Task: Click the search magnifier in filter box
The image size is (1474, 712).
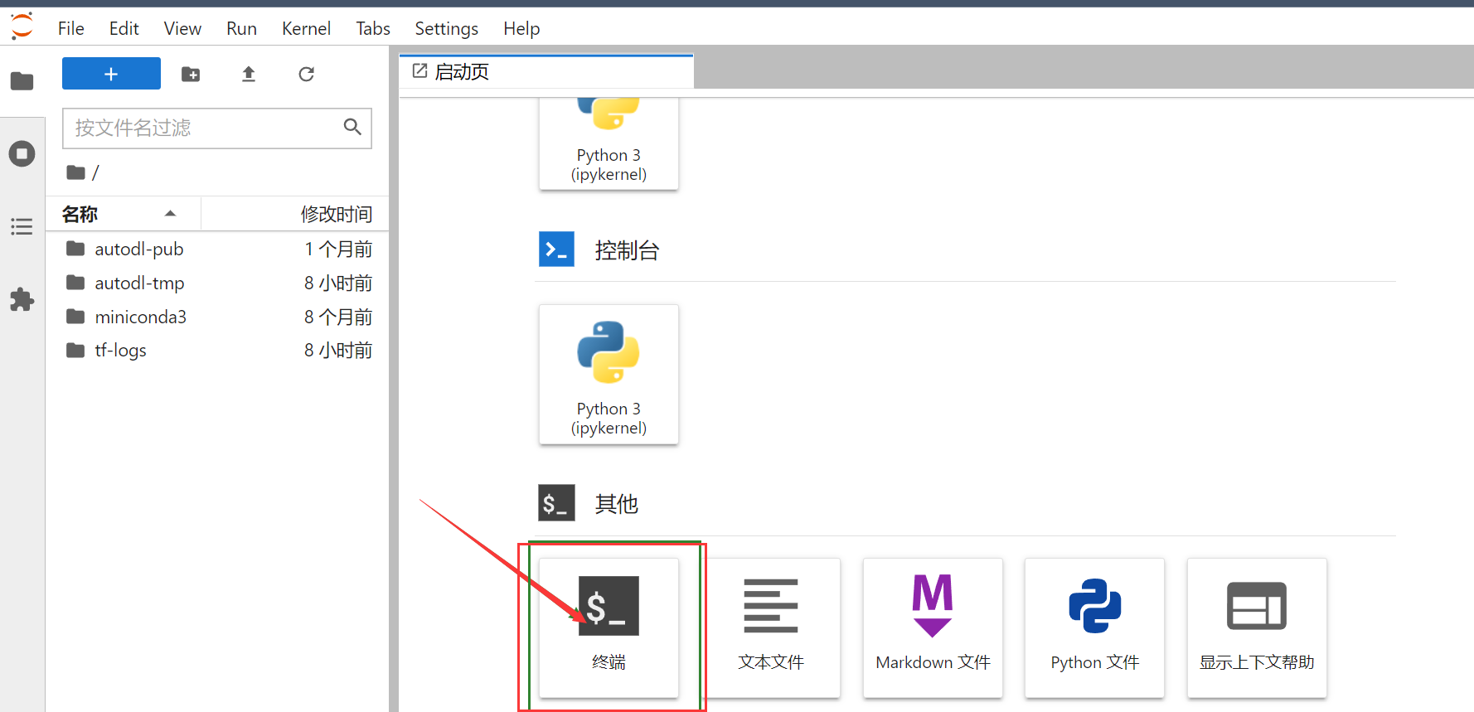Action: pos(352,127)
